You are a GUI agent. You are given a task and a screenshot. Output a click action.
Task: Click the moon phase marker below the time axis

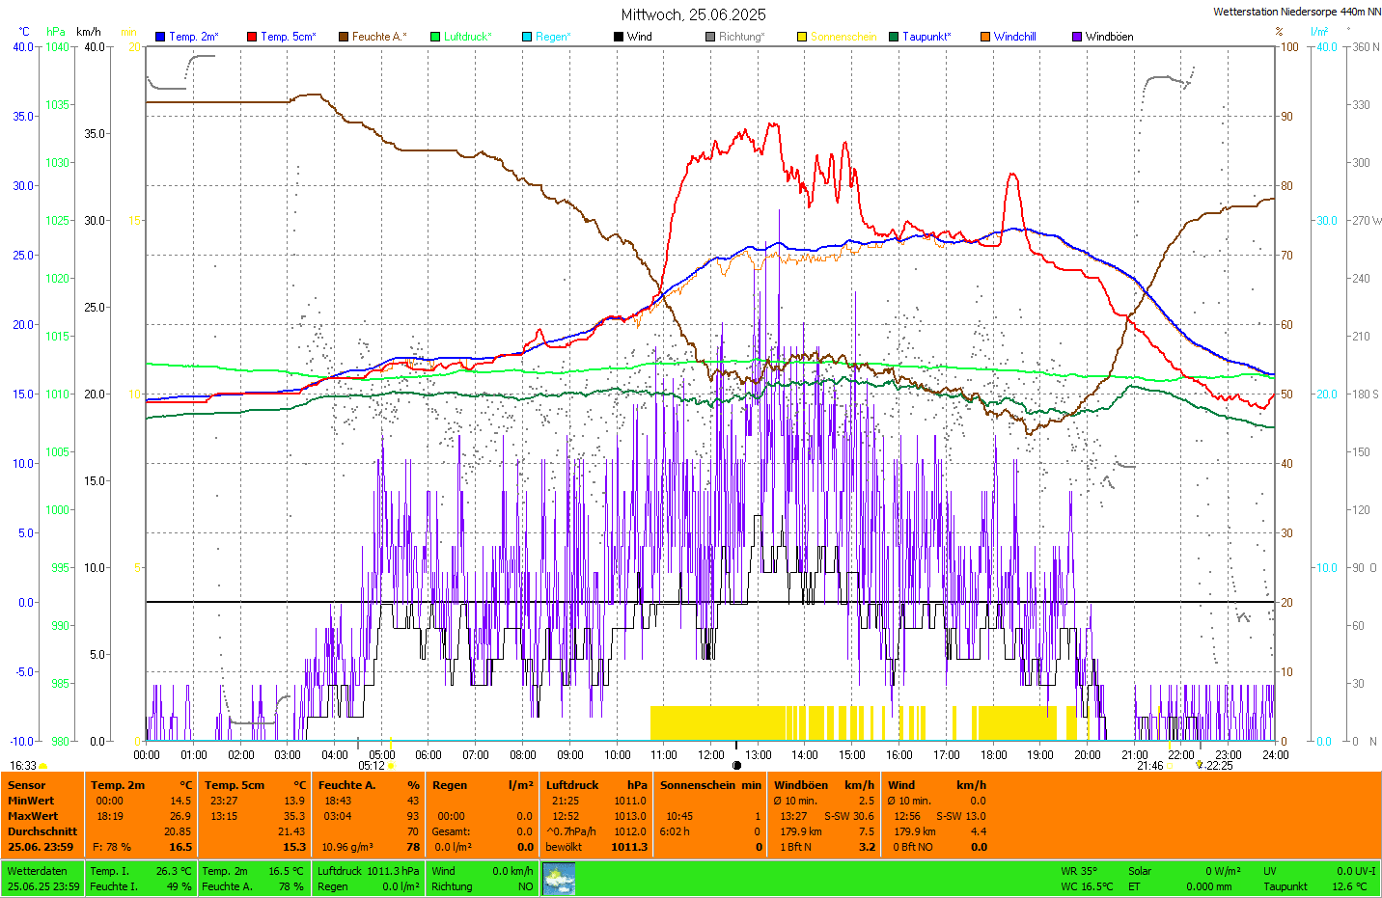tap(736, 766)
